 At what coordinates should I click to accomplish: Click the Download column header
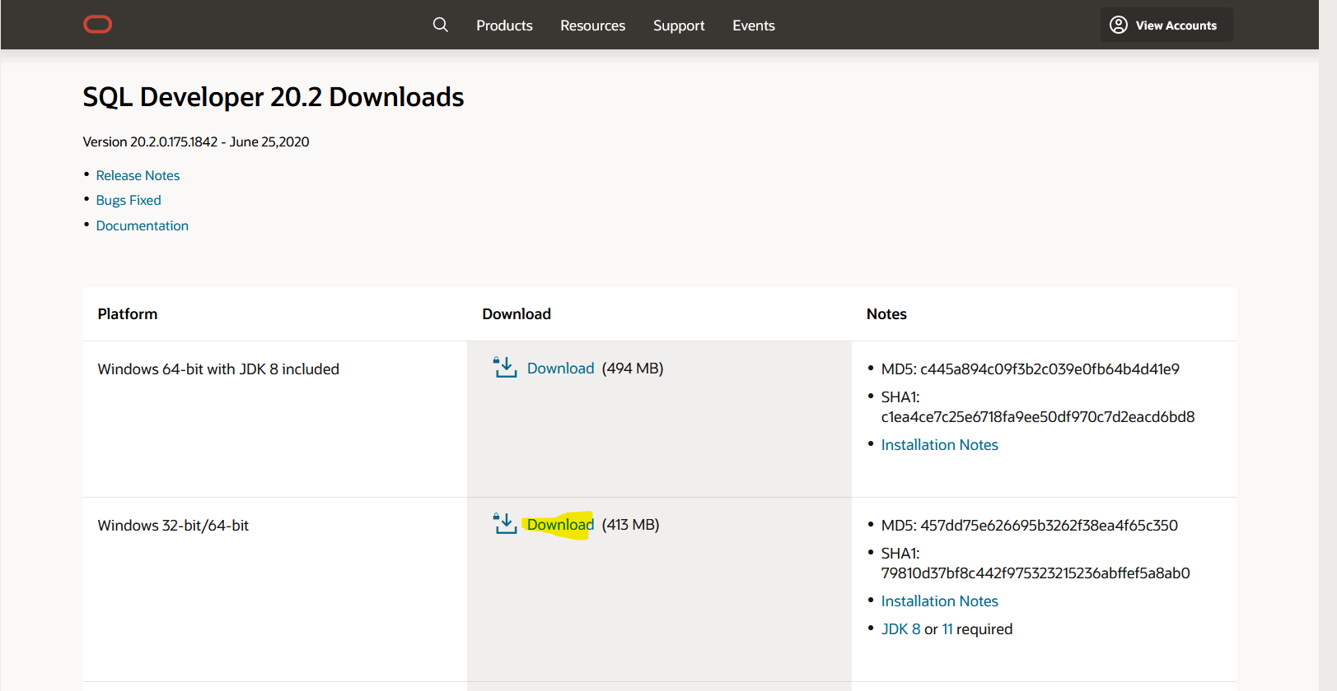pyautogui.click(x=517, y=314)
